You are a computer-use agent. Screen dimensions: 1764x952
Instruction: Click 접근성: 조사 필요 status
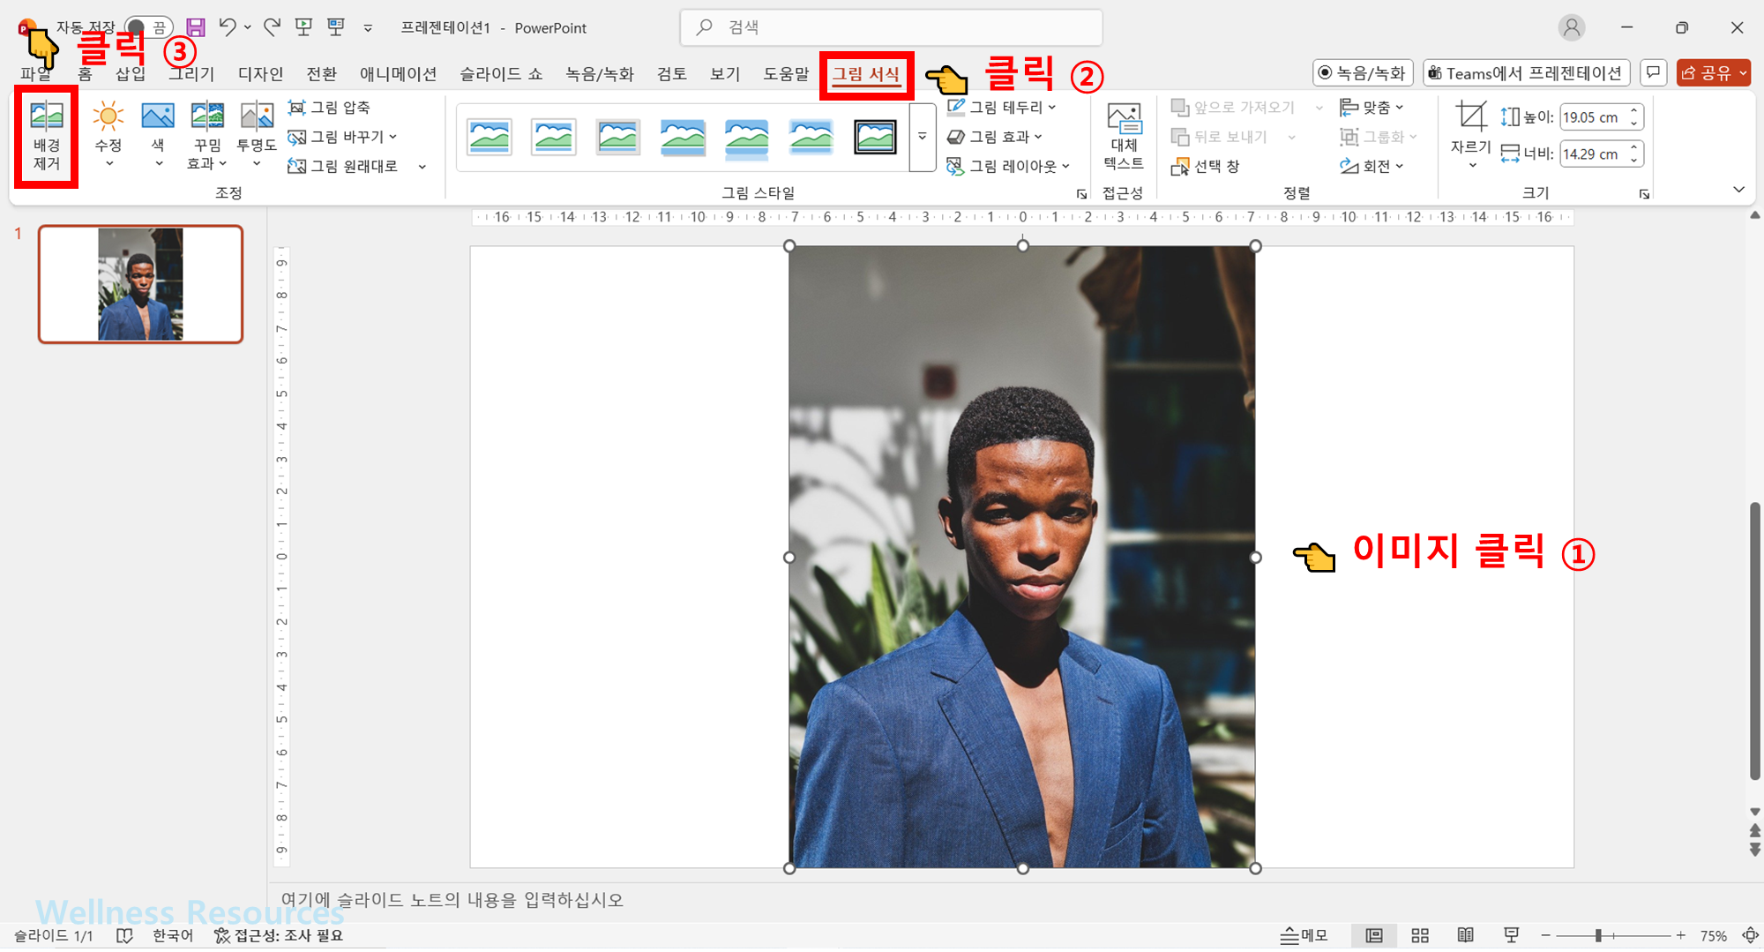click(x=279, y=936)
